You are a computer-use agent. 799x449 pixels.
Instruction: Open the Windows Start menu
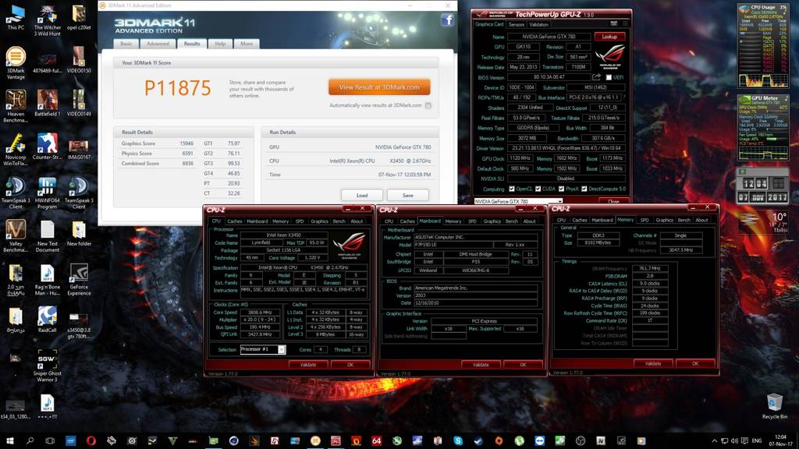[x=9, y=440]
